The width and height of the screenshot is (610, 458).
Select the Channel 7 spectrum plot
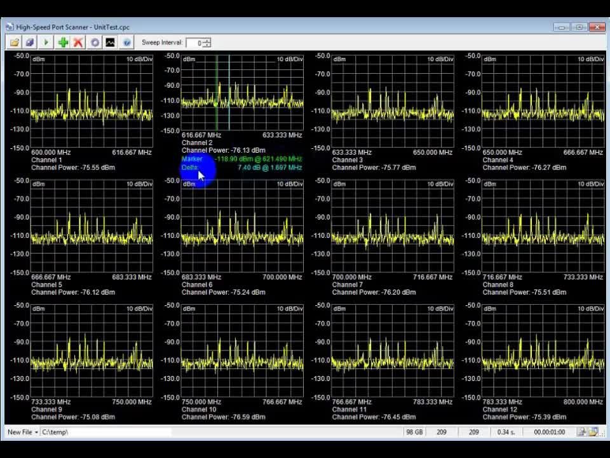click(x=393, y=226)
